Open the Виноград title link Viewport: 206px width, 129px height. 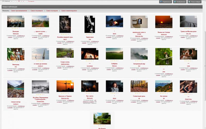[x=16, y=65]
